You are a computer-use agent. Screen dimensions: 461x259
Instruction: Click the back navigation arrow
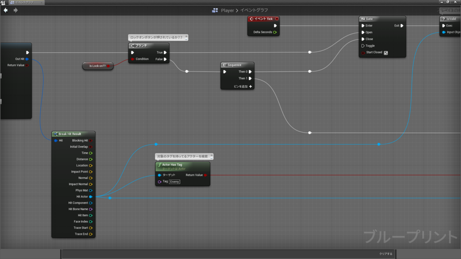(5, 10)
